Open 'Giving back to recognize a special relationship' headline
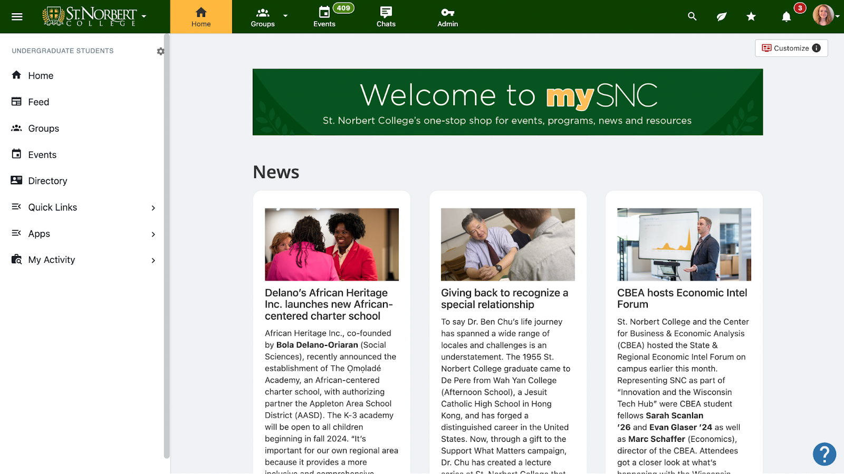This screenshot has height=474, width=844. [x=505, y=299]
